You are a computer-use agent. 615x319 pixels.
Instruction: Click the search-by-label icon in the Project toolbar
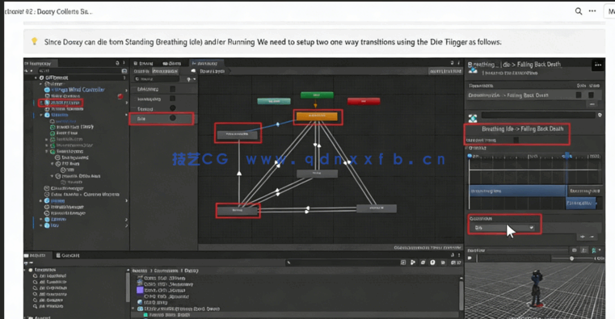tap(423, 262)
